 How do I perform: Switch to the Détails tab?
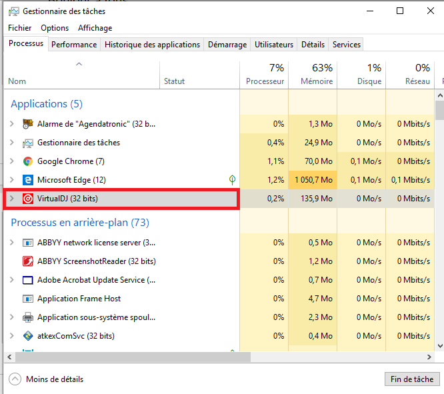(x=313, y=45)
